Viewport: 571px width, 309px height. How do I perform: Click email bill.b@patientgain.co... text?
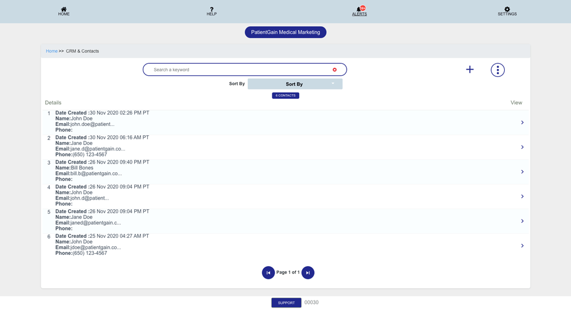pyautogui.click(x=96, y=174)
